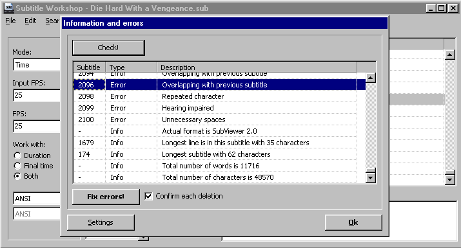Maximize the Subtitle Workshop window
Screen dimensions: 461x248
442,8
